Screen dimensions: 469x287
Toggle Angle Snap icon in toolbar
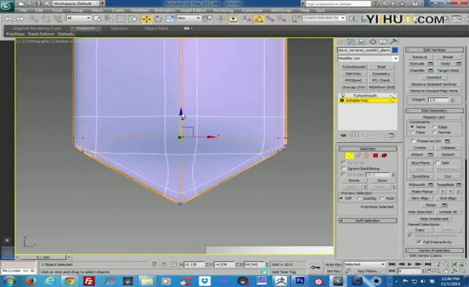click(x=258, y=19)
